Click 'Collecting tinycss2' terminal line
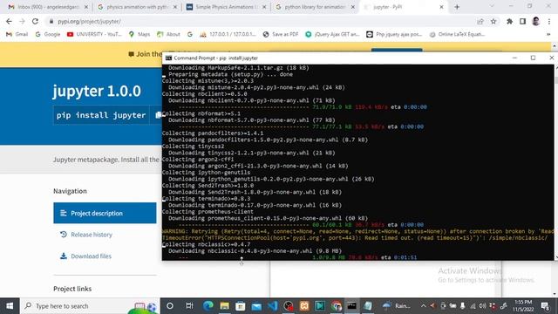This screenshot has width=558, height=314. tap(194, 146)
